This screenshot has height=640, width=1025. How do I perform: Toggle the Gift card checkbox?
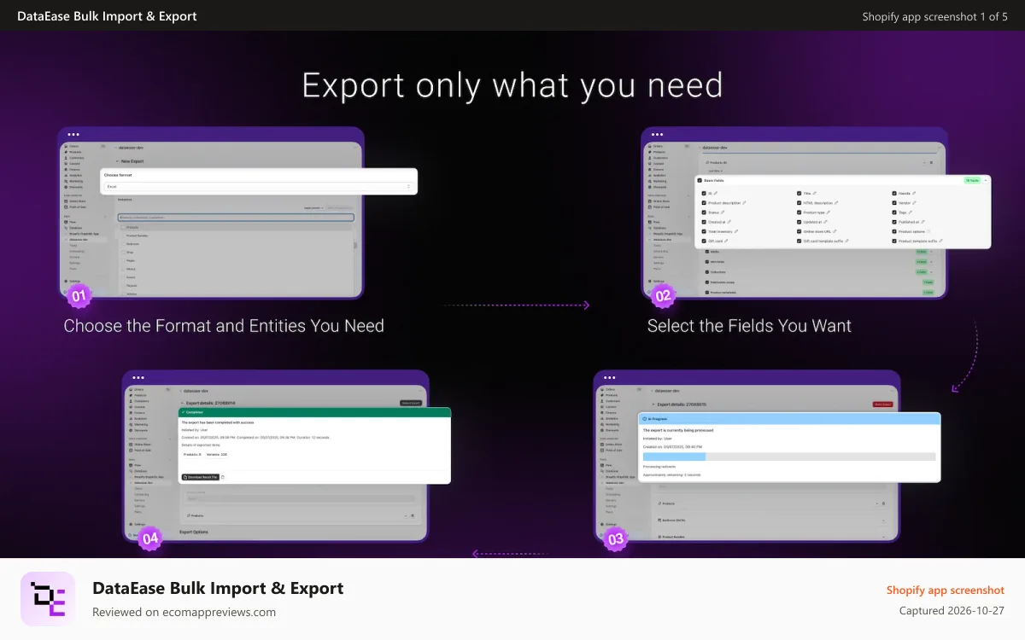click(x=704, y=241)
